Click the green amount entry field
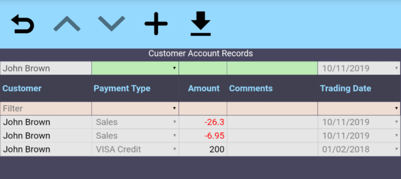Screen dimensions: 401x179 click(x=203, y=68)
